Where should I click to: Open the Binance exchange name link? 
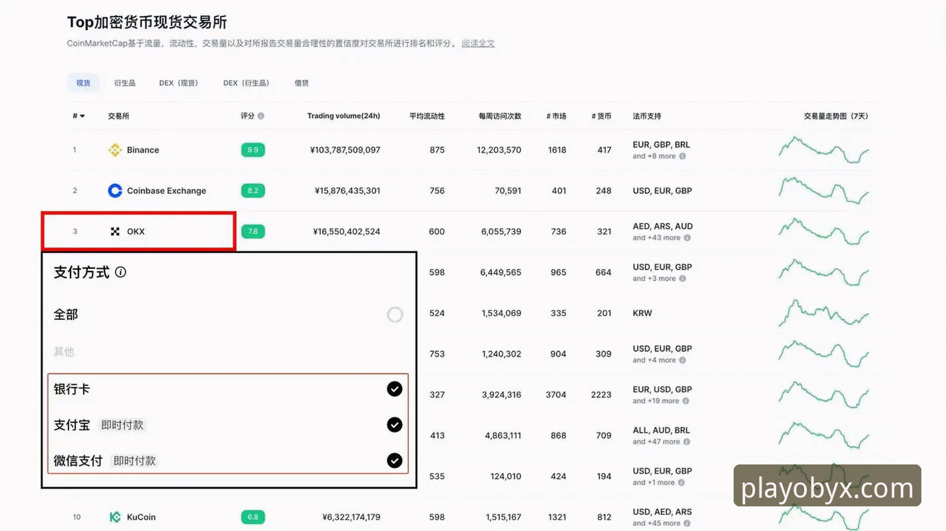click(143, 150)
